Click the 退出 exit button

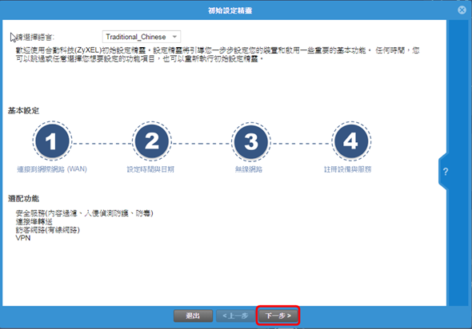[193, 315]
